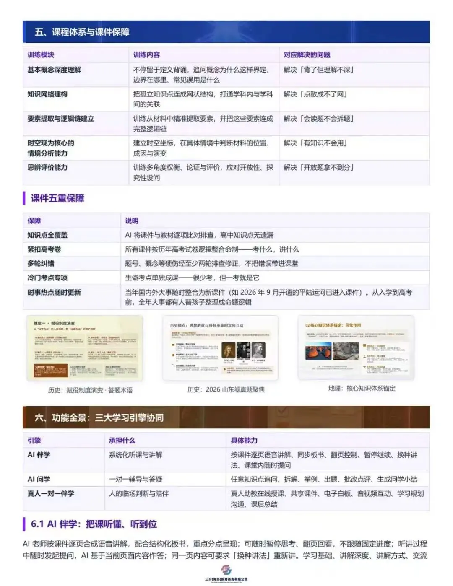The width and height of the screenshot is (453, 586).
Task: Select the 冷门考点专项 row label
Action: tap(47, 278)
